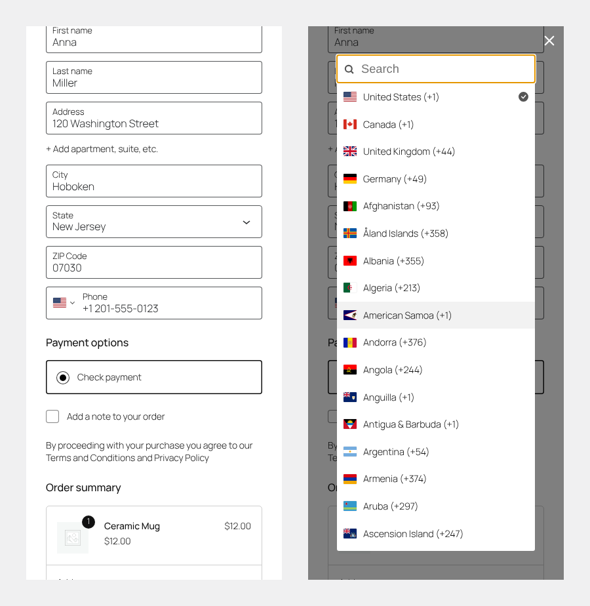The width and height of the screenshot is (590, 606).
Task: Choose United Kingdom (+44) option
Action: [x=436, y=151]
